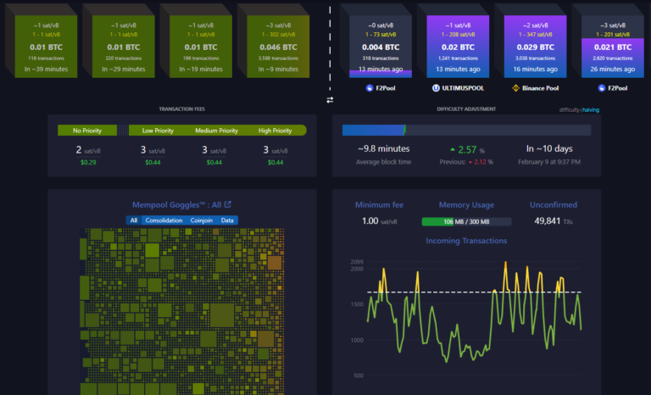
Task: Click the F2Pool logo under 0.004 BTC block
Action: click(370, 88)
